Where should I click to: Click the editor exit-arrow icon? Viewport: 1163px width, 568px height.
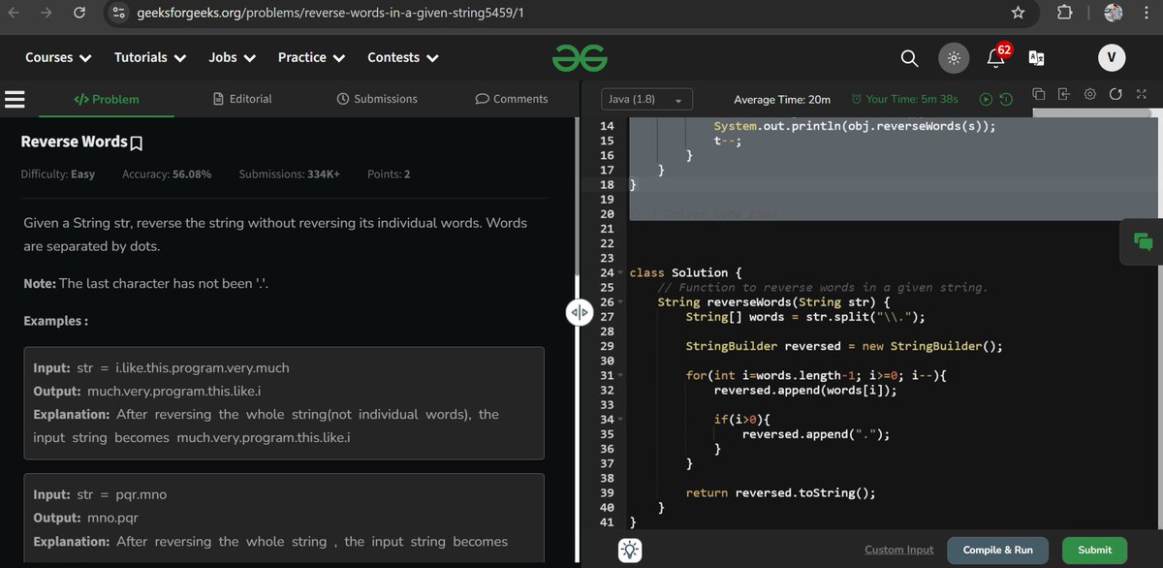coord(1064,94)
